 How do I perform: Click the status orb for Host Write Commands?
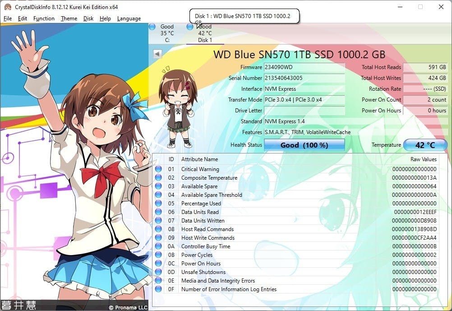[x=158, y=237]
